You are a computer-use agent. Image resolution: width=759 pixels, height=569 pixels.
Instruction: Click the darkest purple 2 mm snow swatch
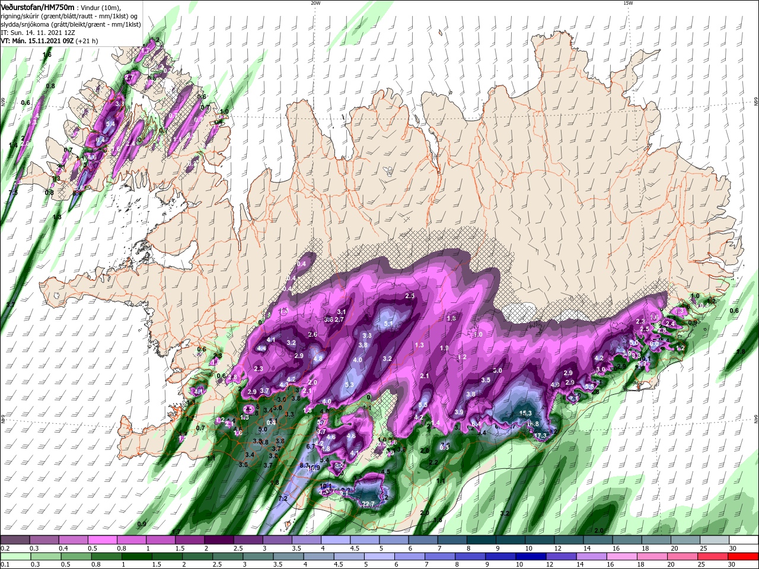[x=219, y=540]
